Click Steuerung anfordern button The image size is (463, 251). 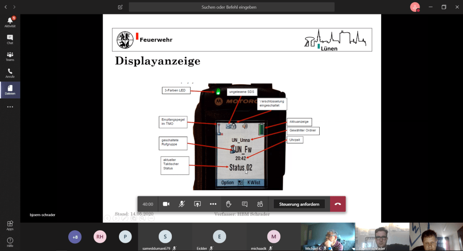(x=299, y=204)
